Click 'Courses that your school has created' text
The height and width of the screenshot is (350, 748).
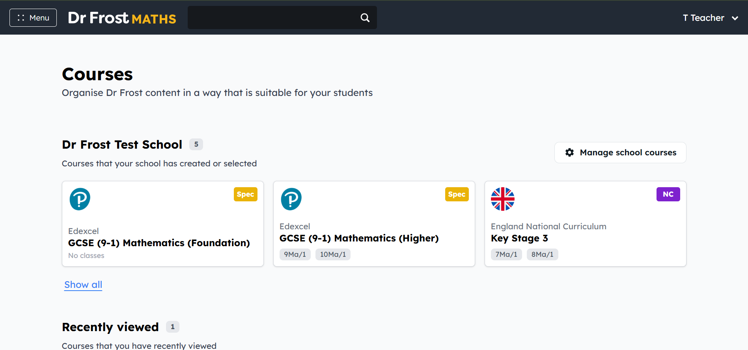pyautogui.click(x=159, y=164)
